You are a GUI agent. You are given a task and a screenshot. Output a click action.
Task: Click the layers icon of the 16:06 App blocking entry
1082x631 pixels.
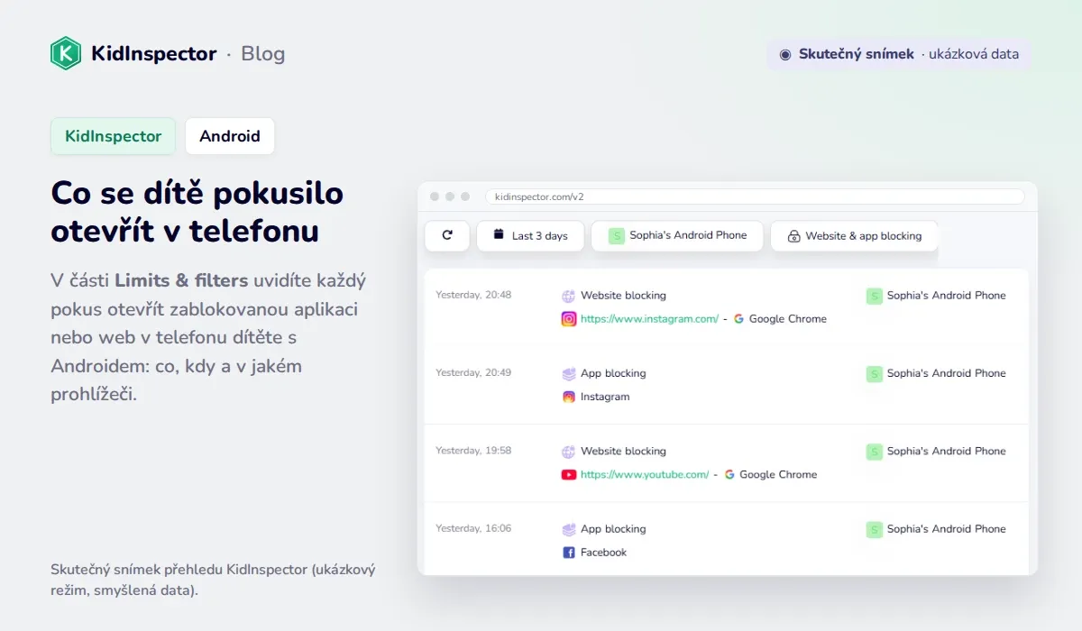point(568,529)
